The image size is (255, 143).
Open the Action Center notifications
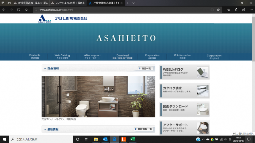[249, 139]
